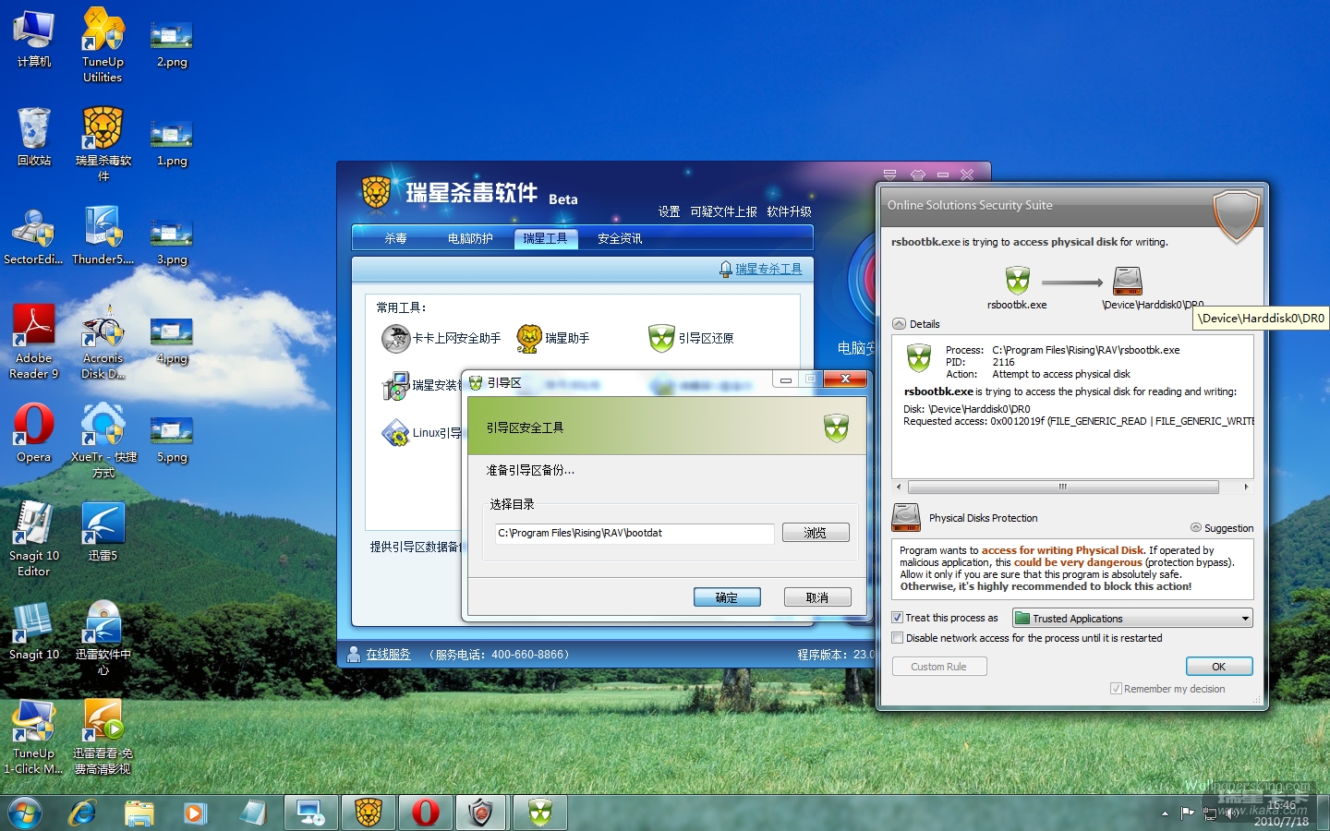Screen dimensions: 1330x831
Task: Open the 在线服务 link
Action: (388, 655)
